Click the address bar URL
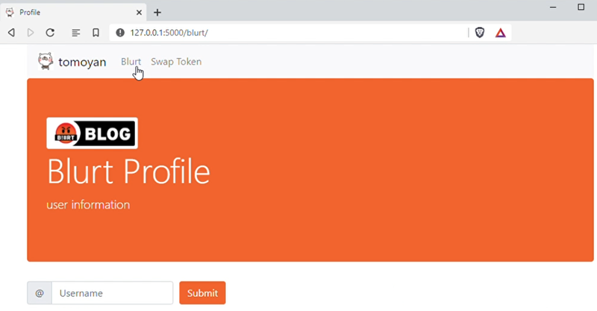 pos(169,33)
